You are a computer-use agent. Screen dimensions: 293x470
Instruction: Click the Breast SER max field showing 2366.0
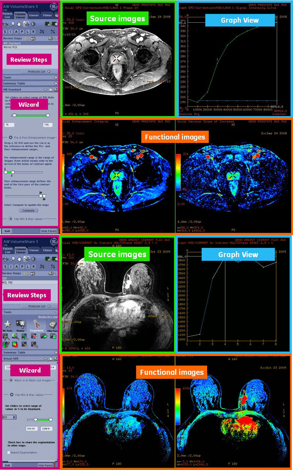click(46, 428)
